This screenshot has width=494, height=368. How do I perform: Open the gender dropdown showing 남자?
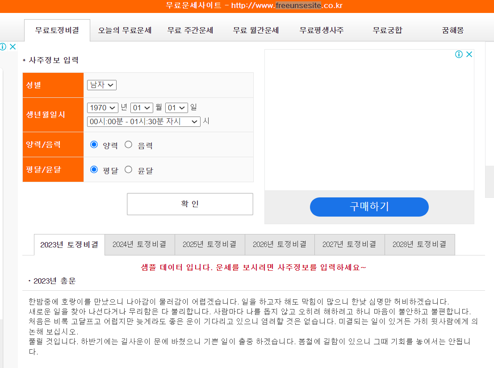pyautogui.click(x=101, y=85)
